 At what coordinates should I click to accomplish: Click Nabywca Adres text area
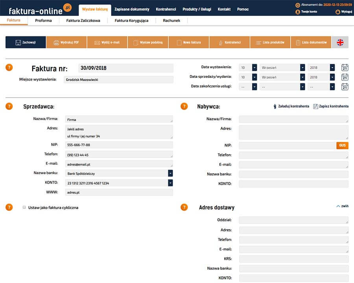coord(293,132)
